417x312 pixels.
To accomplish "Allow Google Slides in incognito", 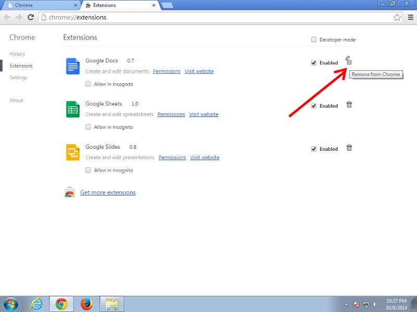I will 88,170.
